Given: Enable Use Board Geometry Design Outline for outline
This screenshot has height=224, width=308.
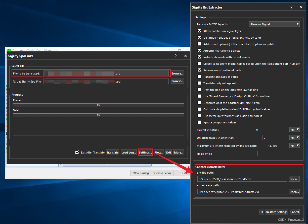Looking at the screenshot, I should click(x=200, y=96).
